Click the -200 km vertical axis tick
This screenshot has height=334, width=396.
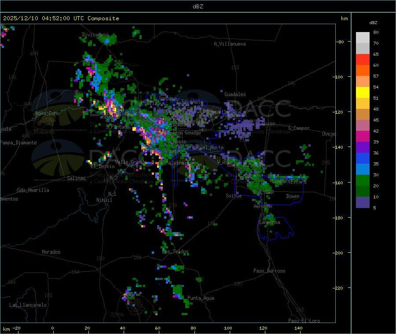(x=338, y=253)
